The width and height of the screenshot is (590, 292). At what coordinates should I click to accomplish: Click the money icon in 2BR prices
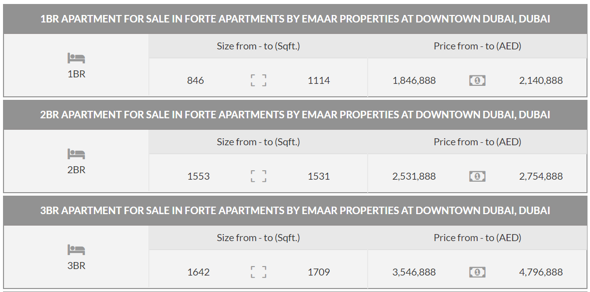477,176
